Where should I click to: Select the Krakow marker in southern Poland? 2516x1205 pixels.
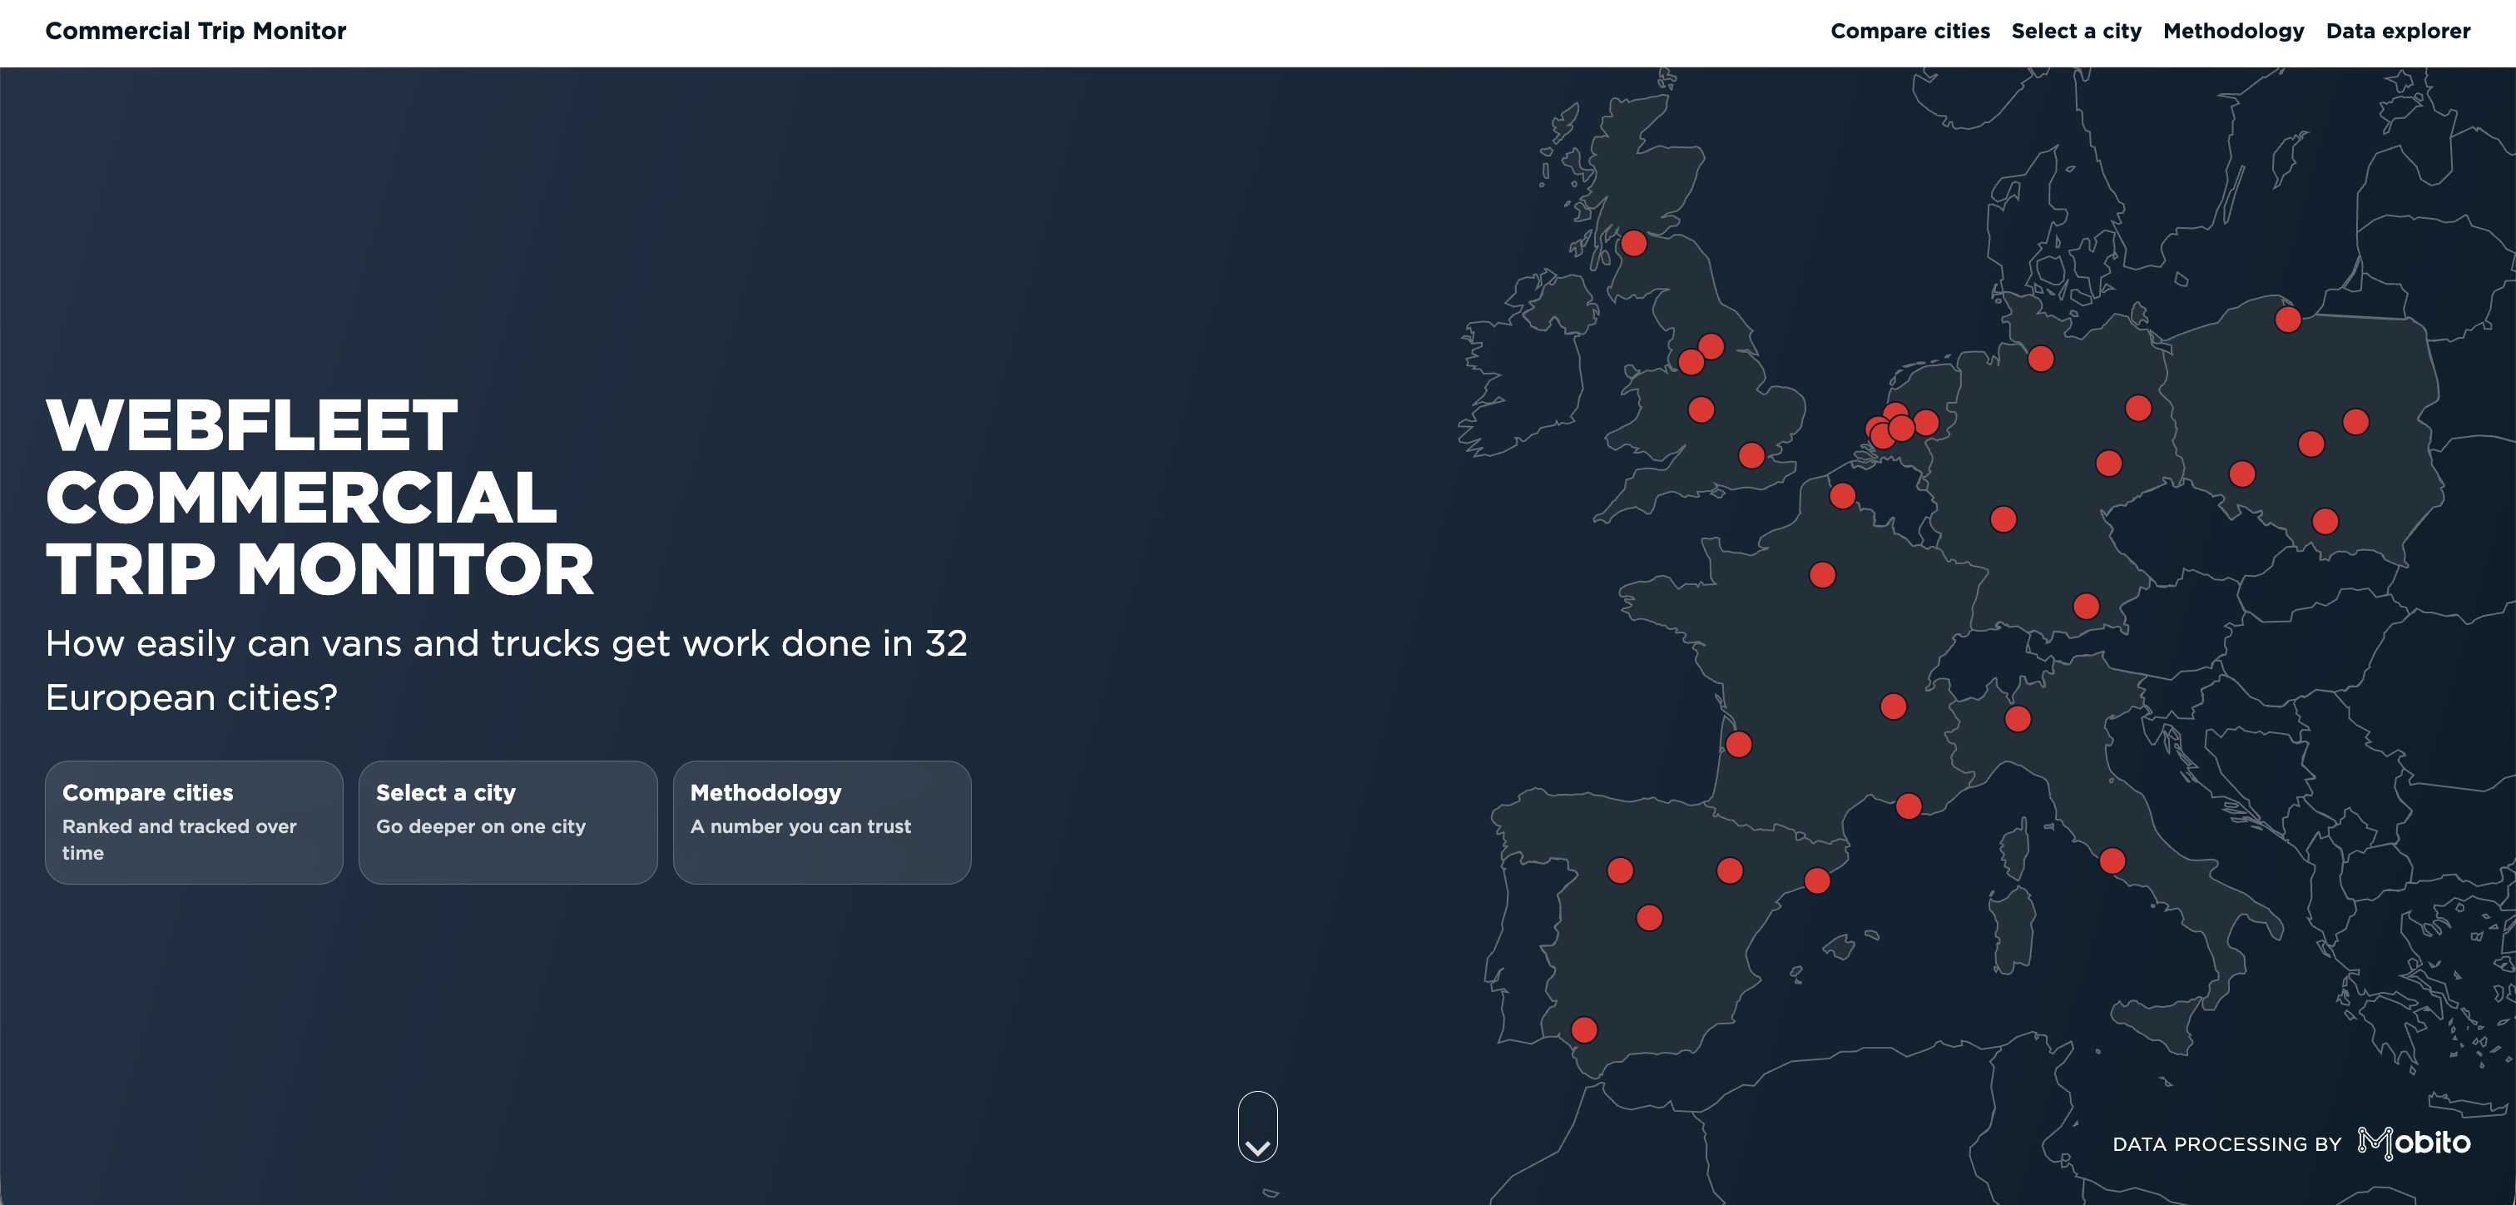coord(2325,521)
